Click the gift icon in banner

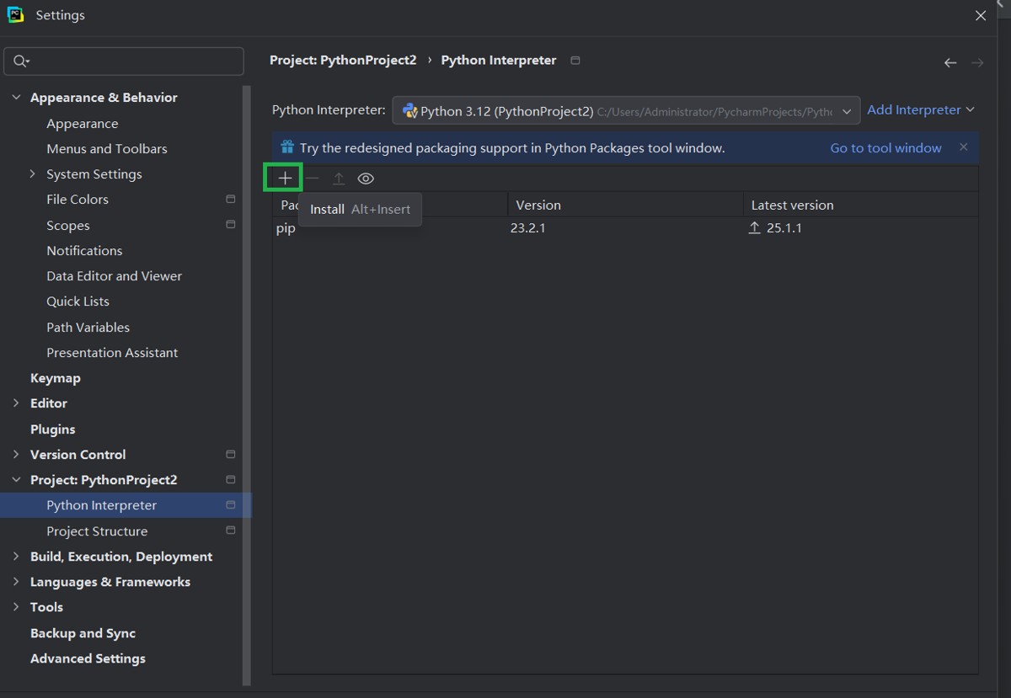(287, 147)
